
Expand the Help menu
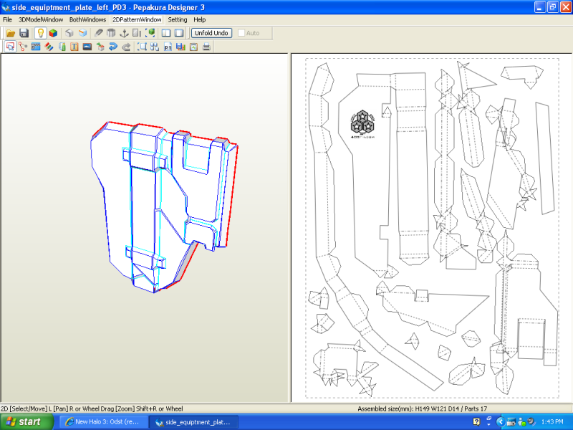click(x=199, y=19)
